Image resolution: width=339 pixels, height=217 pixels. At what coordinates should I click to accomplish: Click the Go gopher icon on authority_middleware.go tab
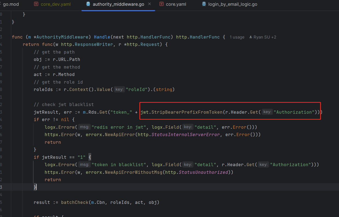point(88,4)
